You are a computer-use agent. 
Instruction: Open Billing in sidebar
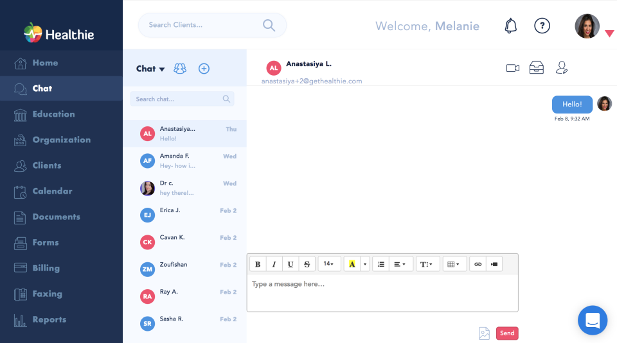pyautogui.click(x=62, y=268)
